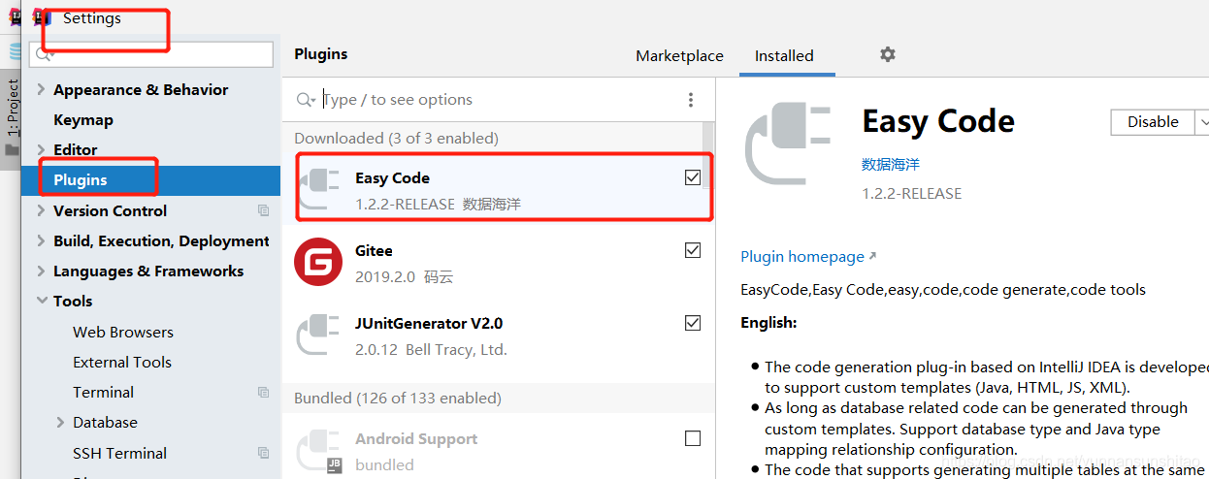1209x479 pixels.
Task: Click the Gitee logo icon
Action: (318, 262)
